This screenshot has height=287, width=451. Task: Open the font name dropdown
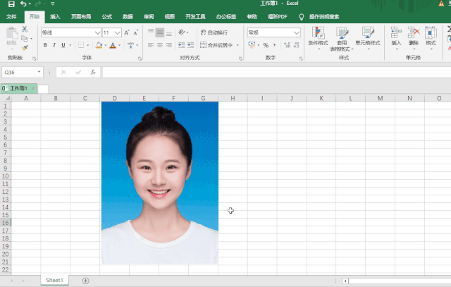[x=97, y=32]
